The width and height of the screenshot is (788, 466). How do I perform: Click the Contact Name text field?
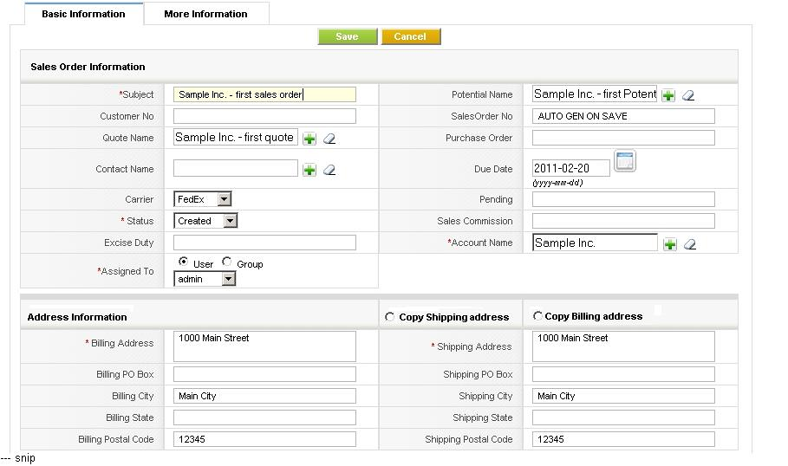236,168
